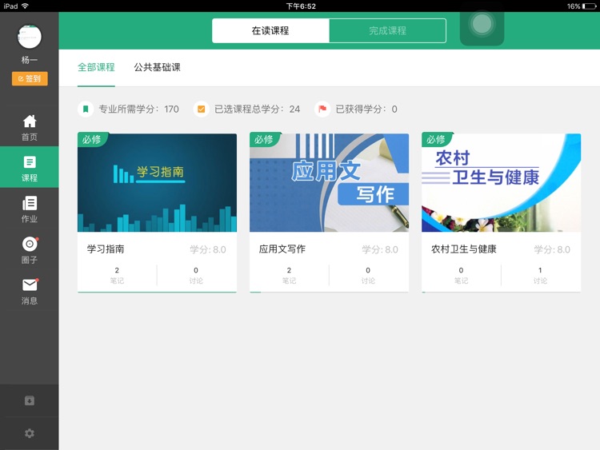Click the orange 签到 check-in button

coord(30,79)
